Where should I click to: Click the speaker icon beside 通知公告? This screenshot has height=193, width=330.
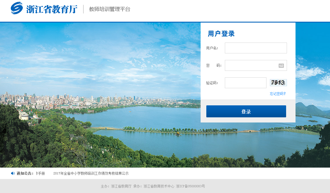[x=13, y=173]
